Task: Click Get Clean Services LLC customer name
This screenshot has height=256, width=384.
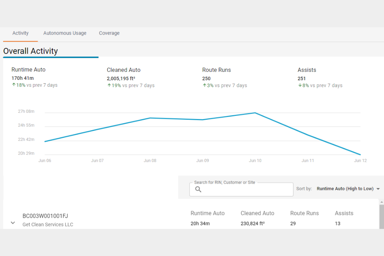Action: 48,225
